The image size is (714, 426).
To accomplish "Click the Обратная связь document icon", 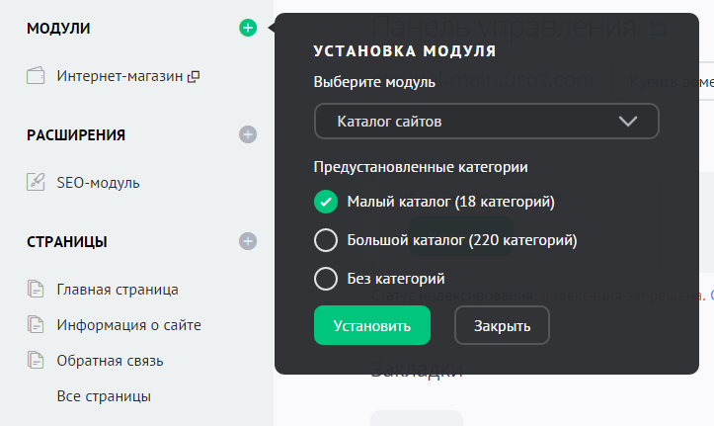I will [x=37, y=361].
